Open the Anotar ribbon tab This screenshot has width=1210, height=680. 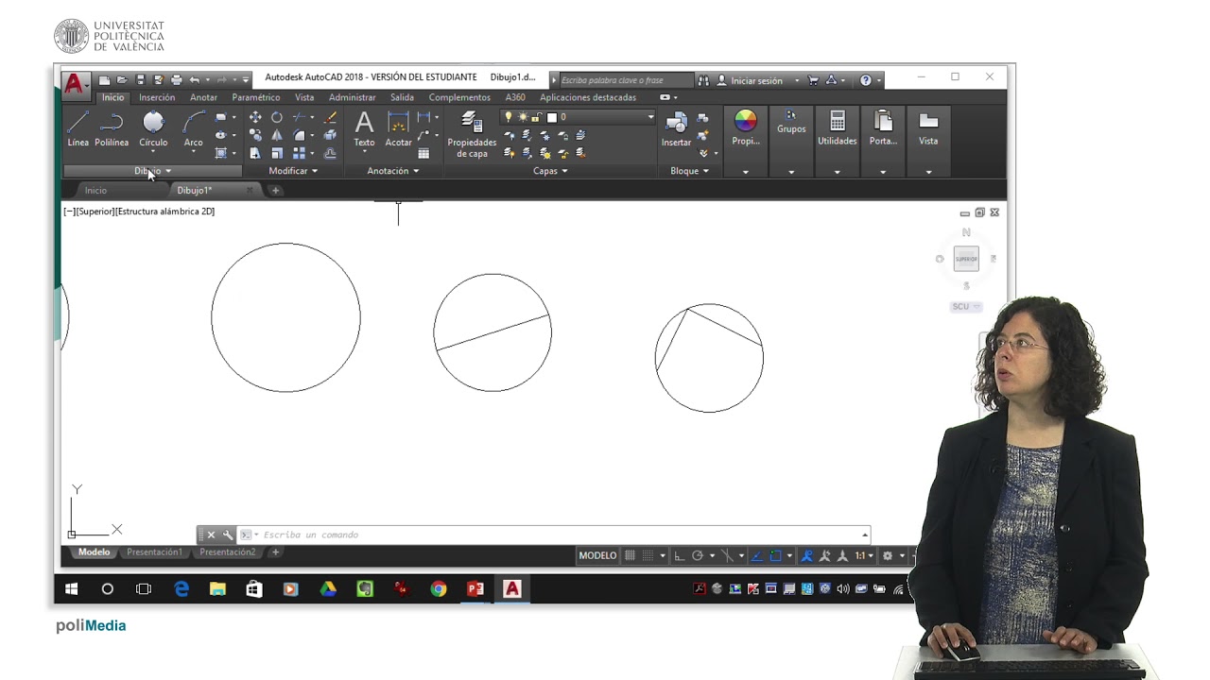point(203,97)
